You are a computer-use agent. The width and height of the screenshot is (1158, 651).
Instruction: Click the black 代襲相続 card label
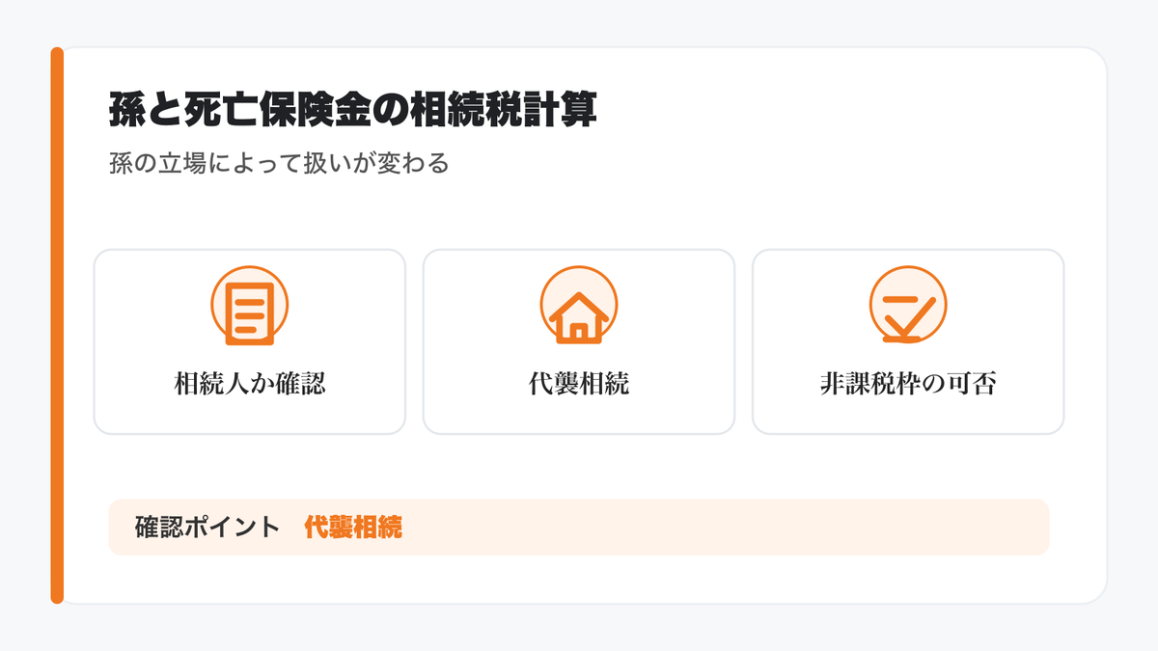579,384
